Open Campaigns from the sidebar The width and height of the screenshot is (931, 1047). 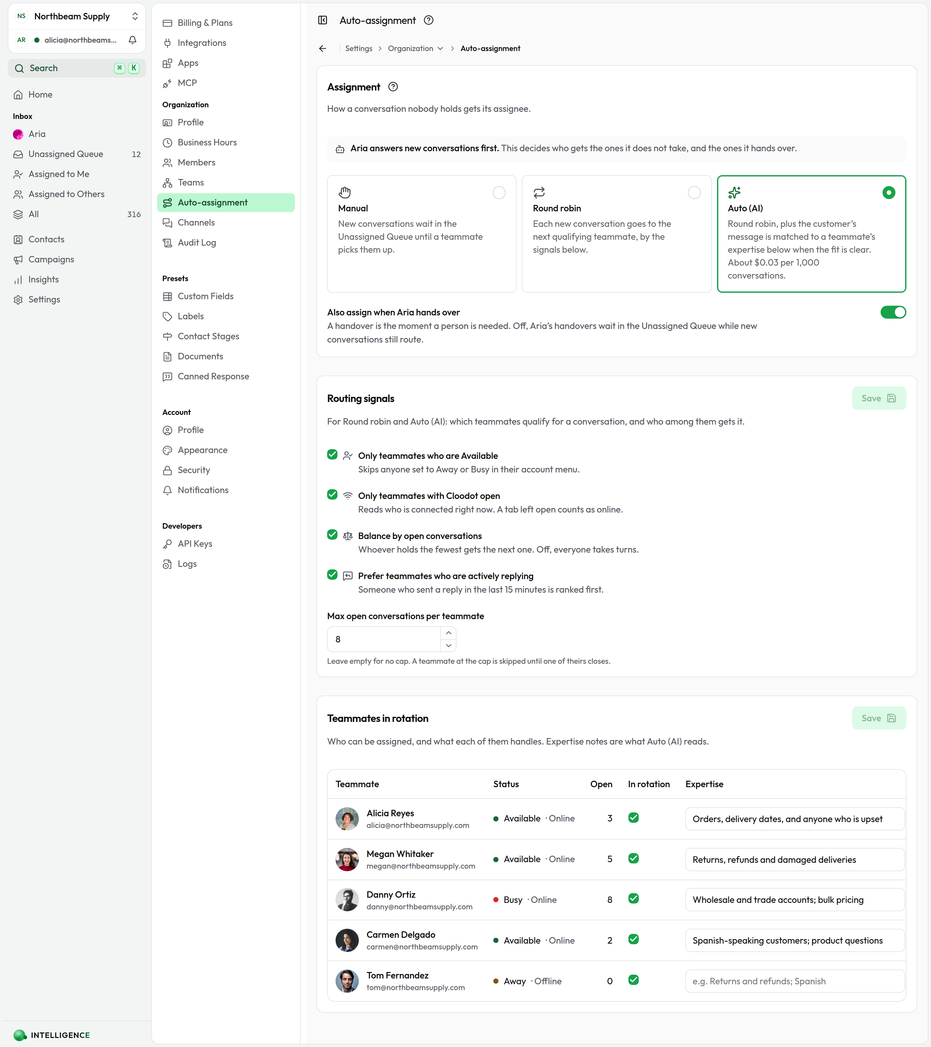coord(77,259)
